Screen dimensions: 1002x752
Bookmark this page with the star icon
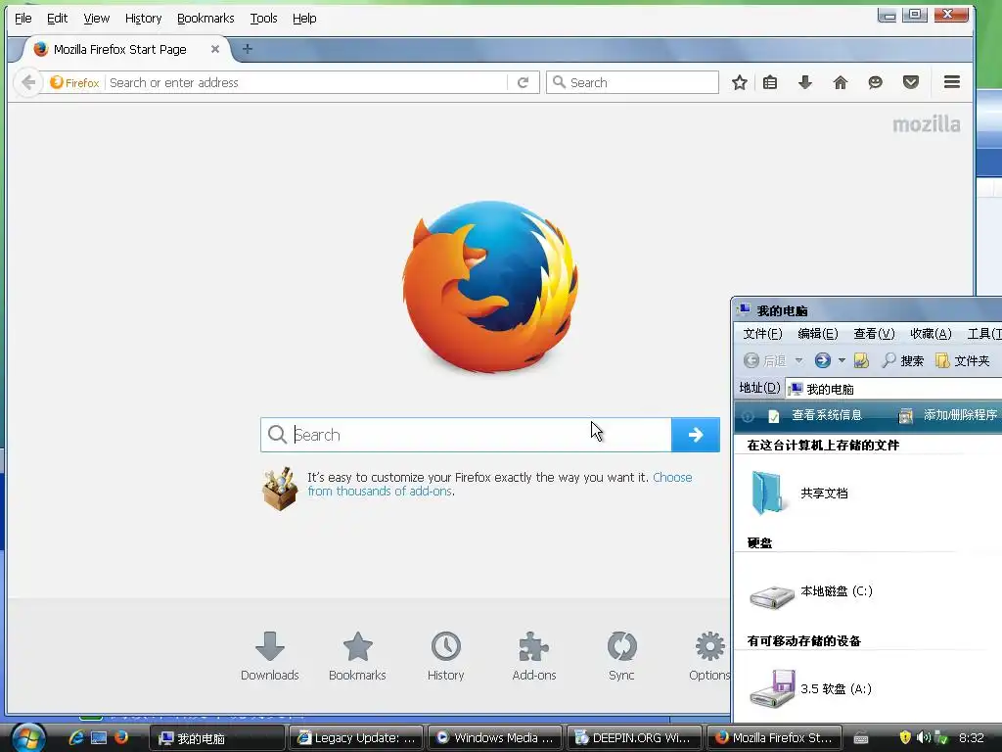point(740,82)
